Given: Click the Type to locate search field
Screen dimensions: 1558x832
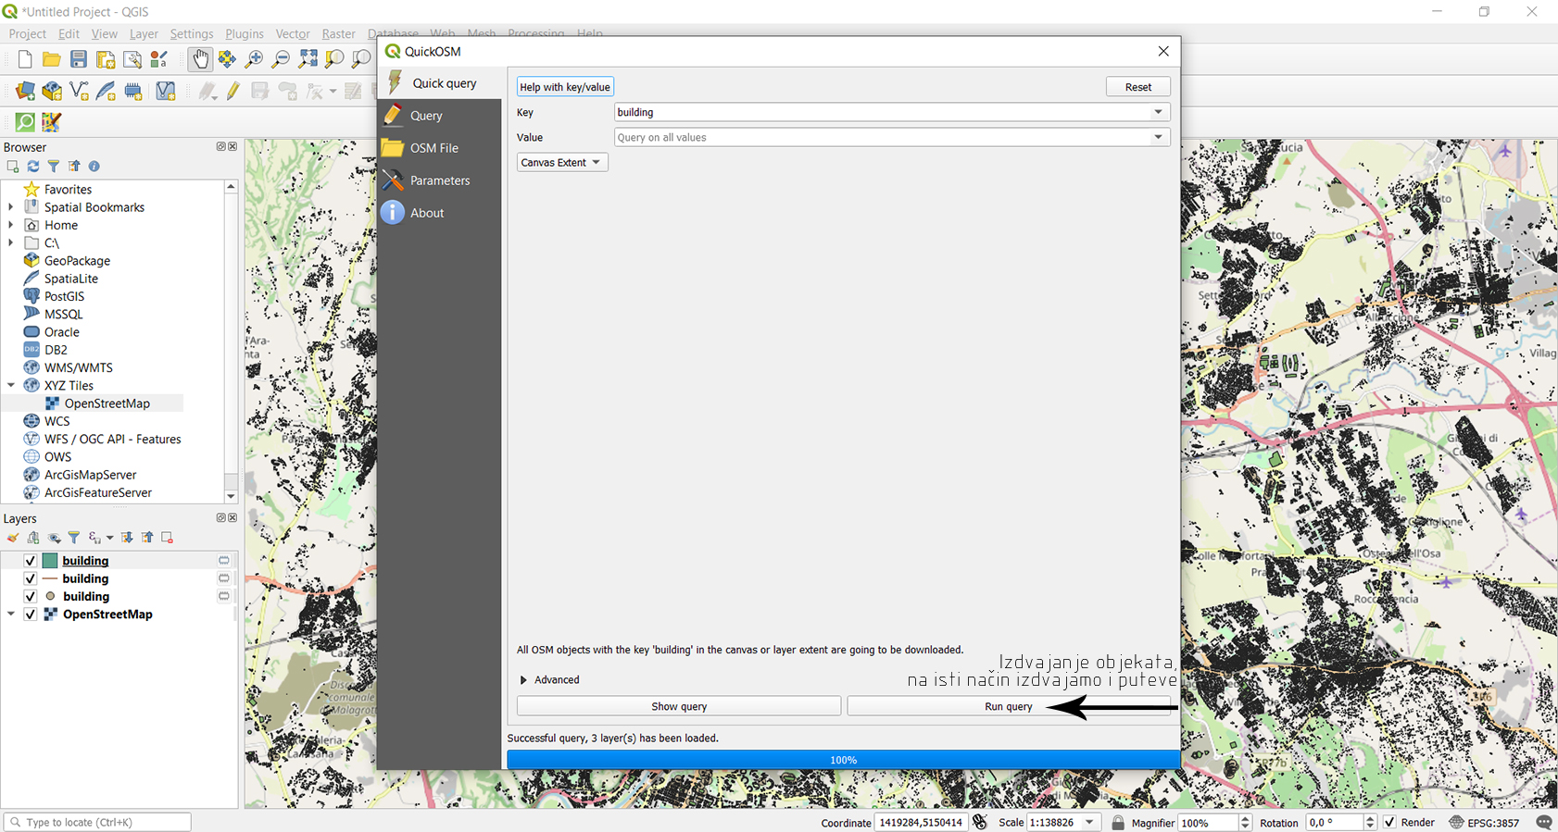Looking at the screenshot, I should [97, 822].
